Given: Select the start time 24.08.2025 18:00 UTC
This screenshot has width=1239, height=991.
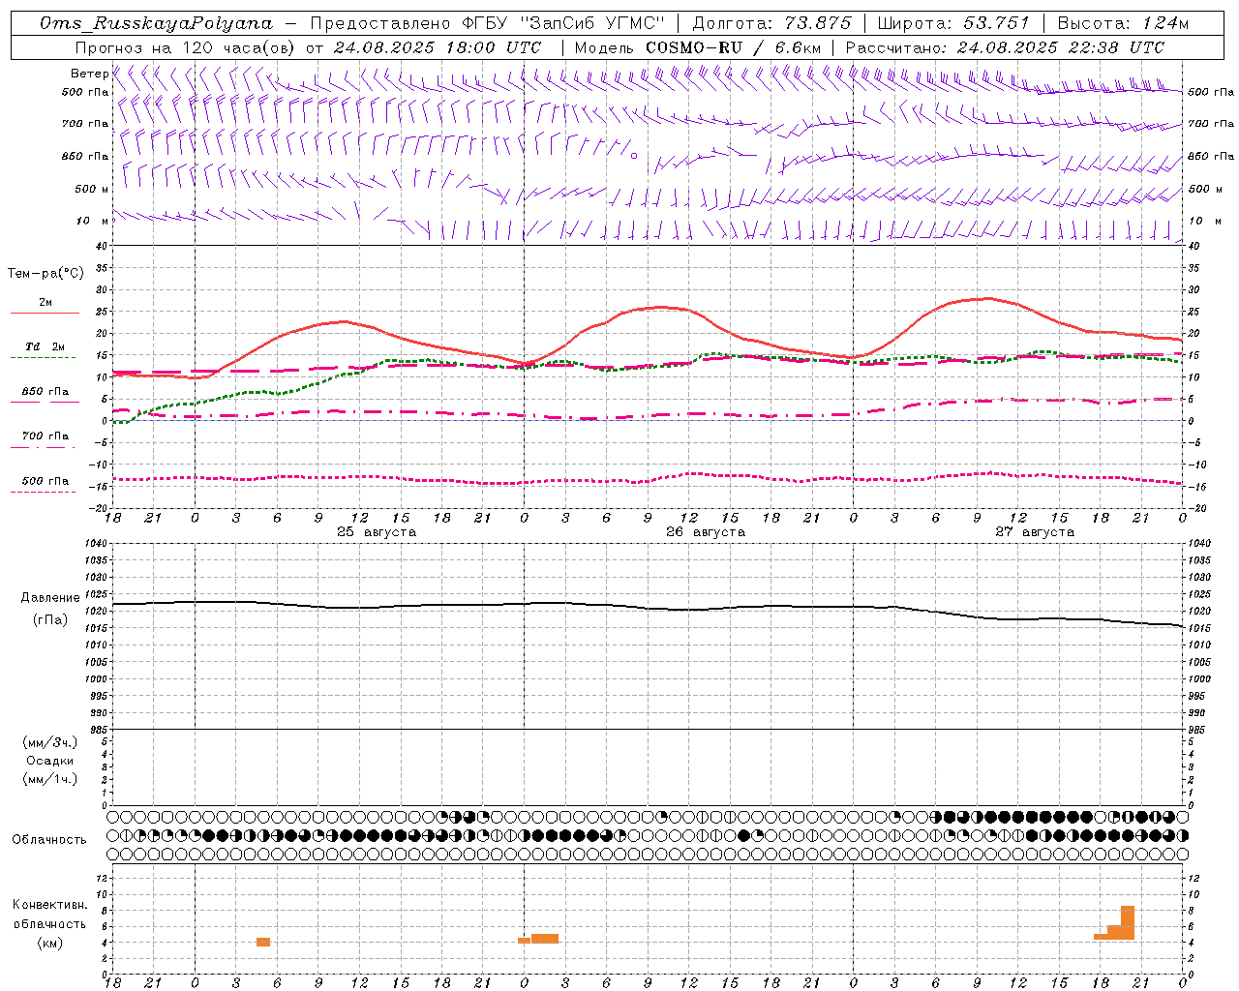Looking at the screenshot, I should (x=437, y=47).
